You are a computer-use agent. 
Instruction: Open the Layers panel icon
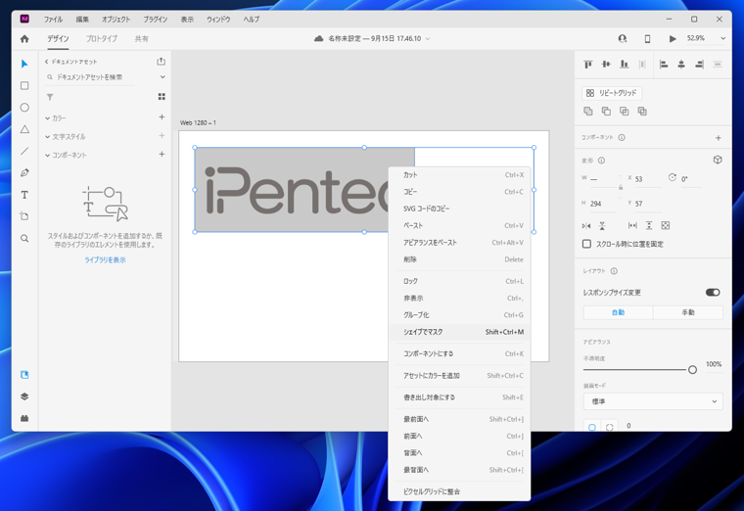tap(24, 396)
